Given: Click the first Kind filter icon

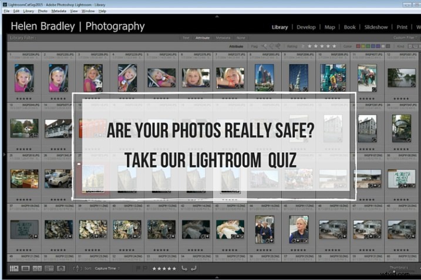Looking at the screenshot, I should (410, 46).
